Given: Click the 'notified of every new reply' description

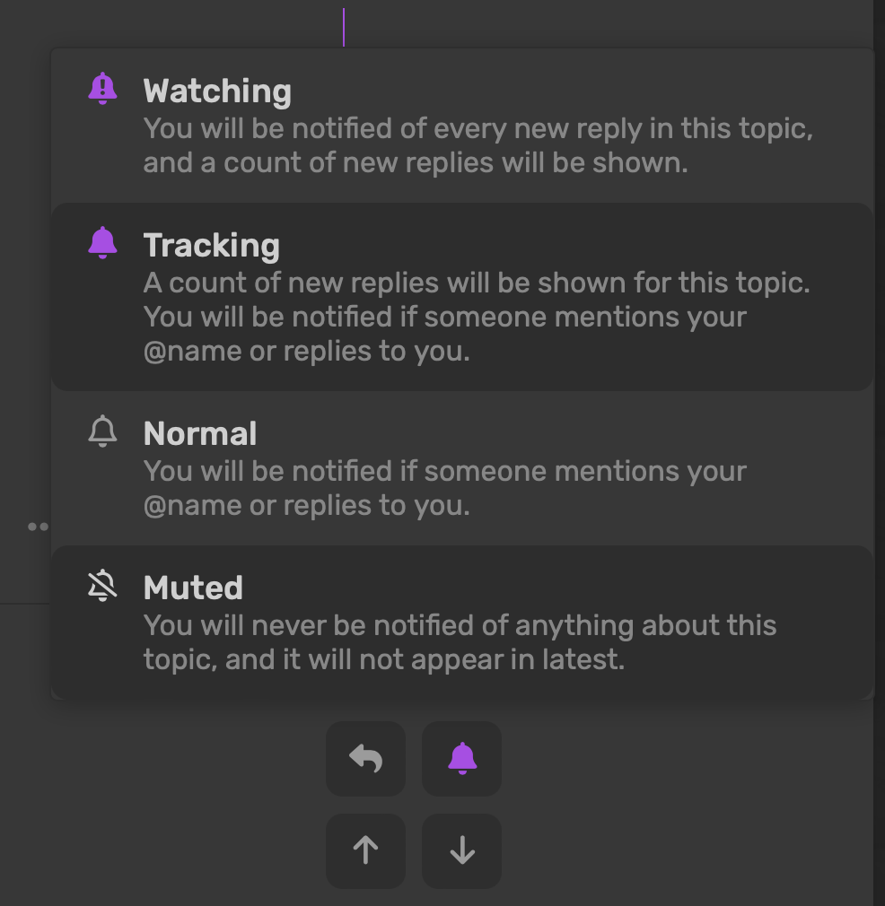Looking at the screenshot, I should (x=478, y=145).
